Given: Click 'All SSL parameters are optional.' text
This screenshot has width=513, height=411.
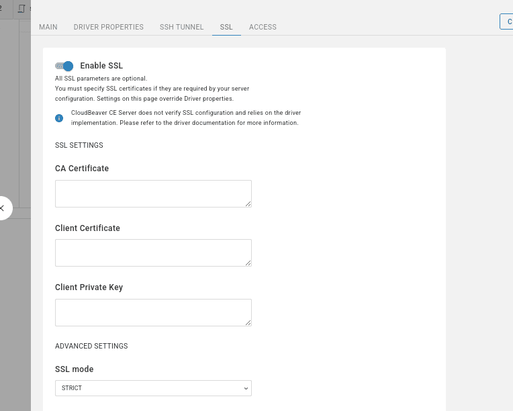Looking at the screenshot, I should coord(101,79).
